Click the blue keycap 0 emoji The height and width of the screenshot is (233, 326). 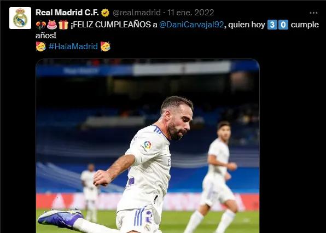coord(283,25)
